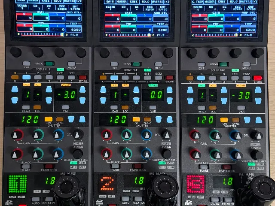
Task: Open the C.TEMP tab on right panel LCD
Action: pos(199,2)
